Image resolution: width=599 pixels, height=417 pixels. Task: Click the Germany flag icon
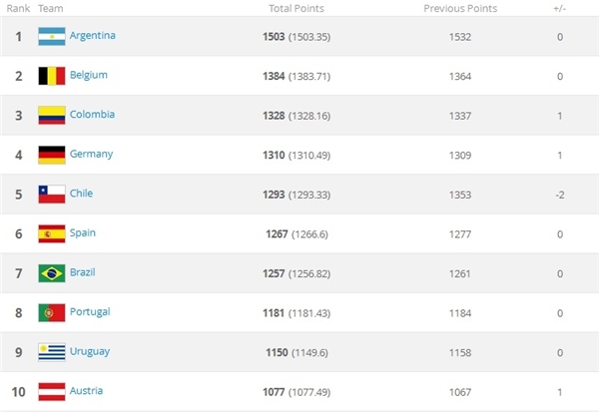52,155
